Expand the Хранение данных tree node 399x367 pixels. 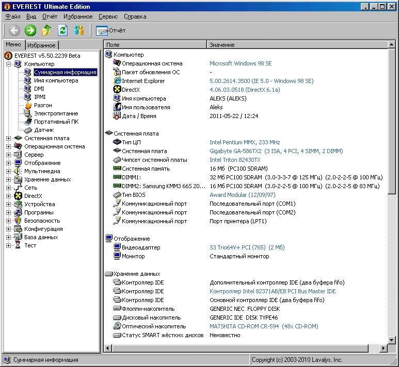8,179
